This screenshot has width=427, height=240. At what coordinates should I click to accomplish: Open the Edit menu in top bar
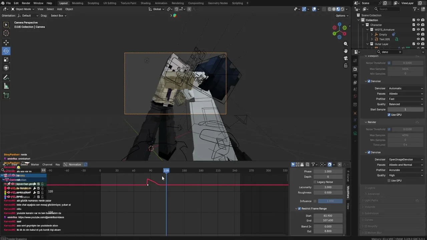pyautogui.click(x=17, y=3)
